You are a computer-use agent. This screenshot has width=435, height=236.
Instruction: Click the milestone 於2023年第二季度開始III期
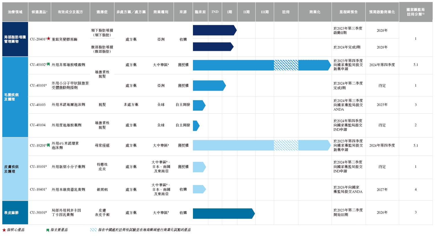tap(348, 212)
